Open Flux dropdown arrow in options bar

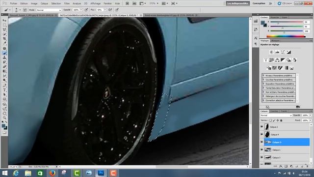(x=105, y=10)
